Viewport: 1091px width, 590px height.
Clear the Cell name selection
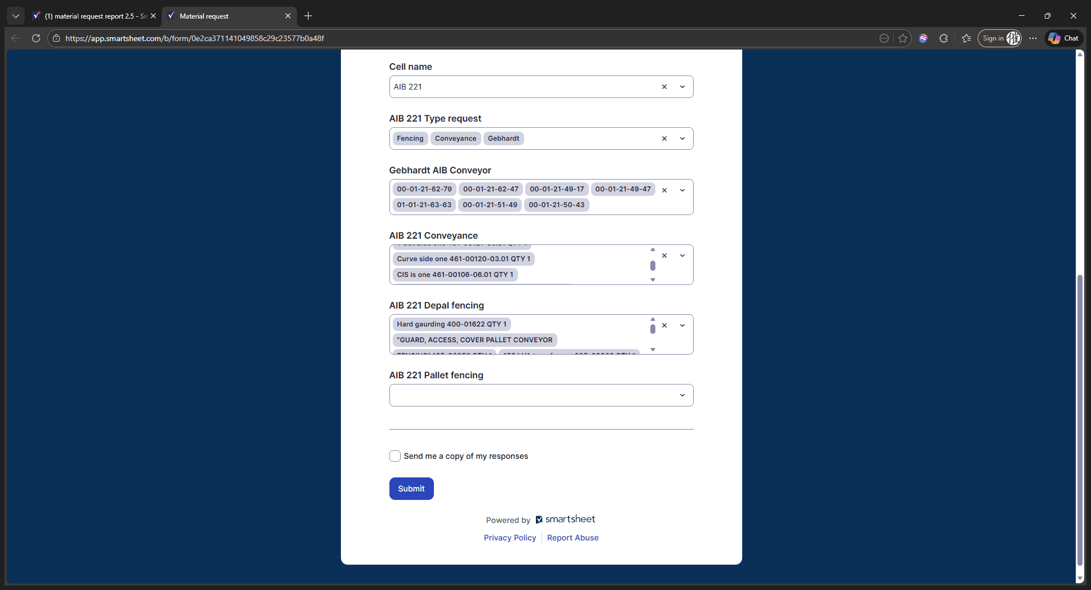click(x=664, y=87)
